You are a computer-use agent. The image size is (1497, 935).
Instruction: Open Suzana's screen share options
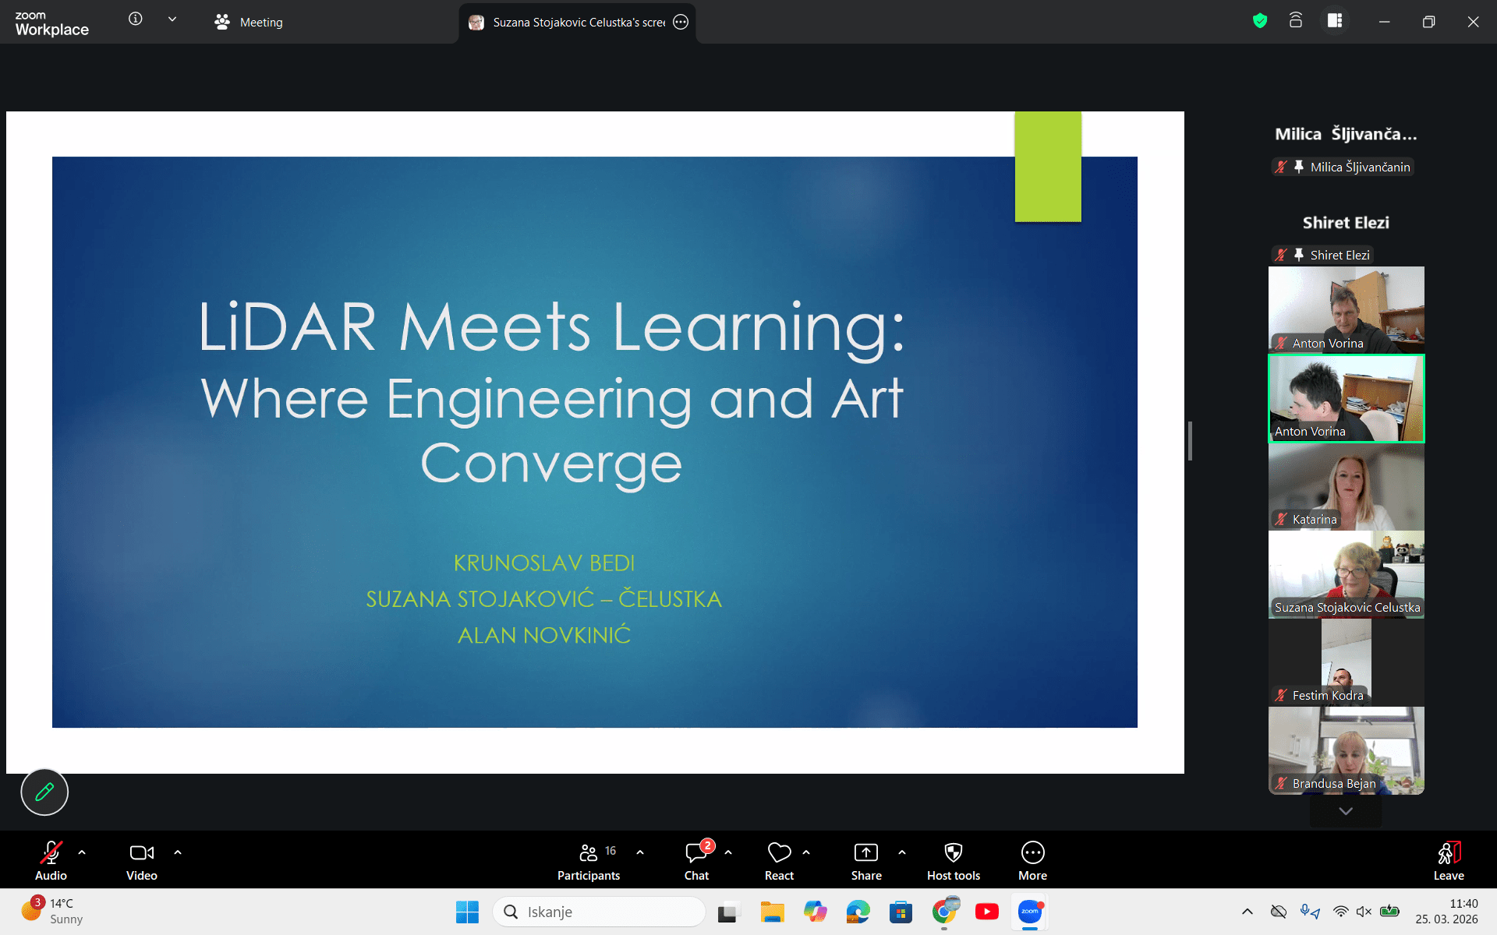coord(681,22)
